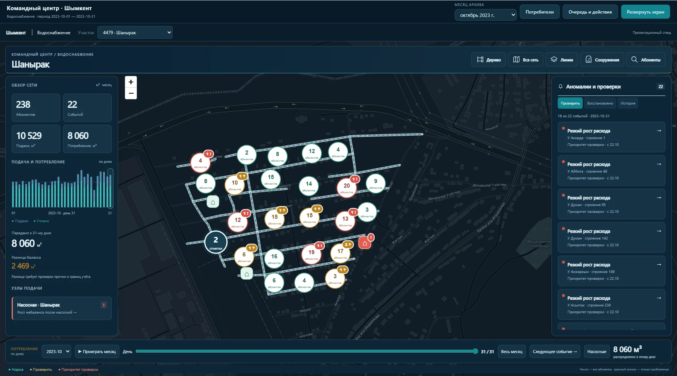Open the Абоненты search button
This screenshot has height=376, width=677.
[646, 60]
